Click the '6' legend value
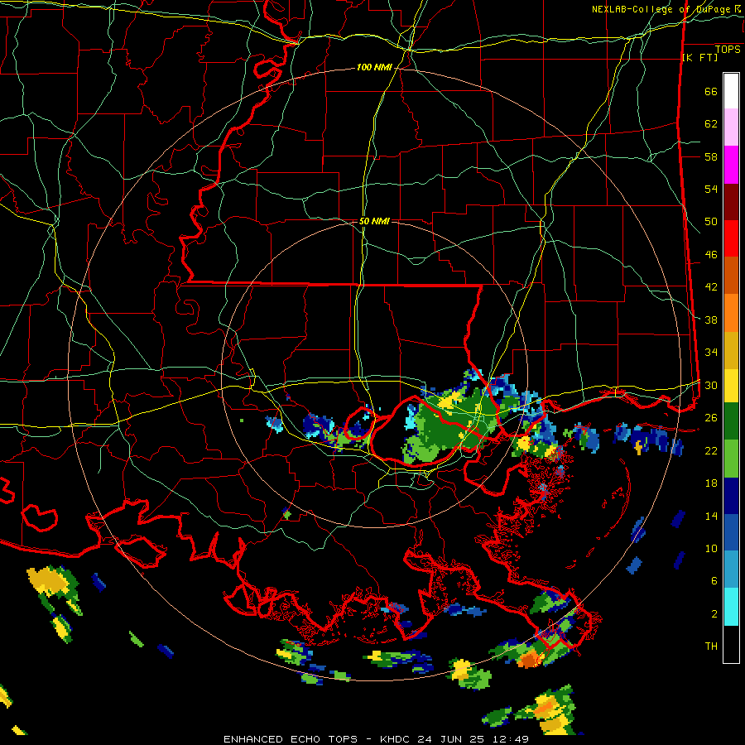 tap(714, 581)
